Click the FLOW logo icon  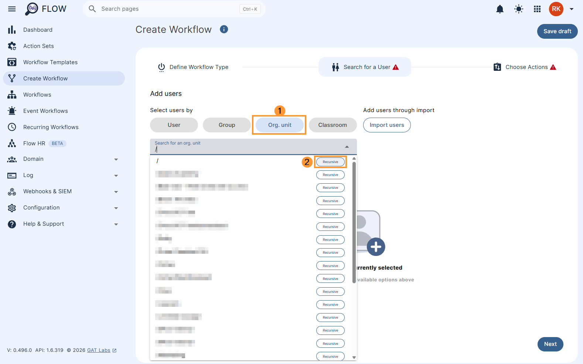pyautogui.click(x=31, y=9)
